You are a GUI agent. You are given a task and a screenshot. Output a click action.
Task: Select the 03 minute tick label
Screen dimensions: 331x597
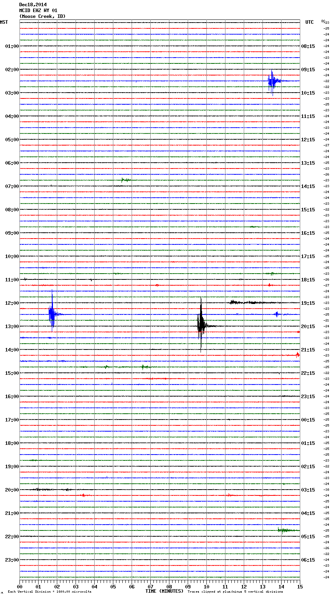(x=76, y=586)
